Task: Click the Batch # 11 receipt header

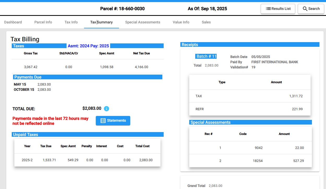Action: click(206, 56)
